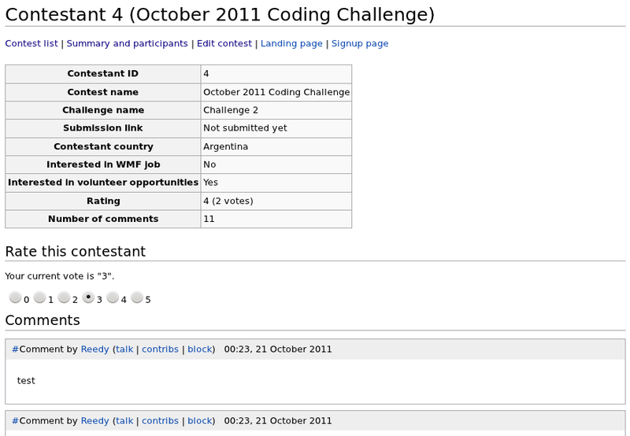The width and height of the screenshot is (630, 436).
Task: Click the Interested in WMF job cell
Action: click(x=103, y=164)
